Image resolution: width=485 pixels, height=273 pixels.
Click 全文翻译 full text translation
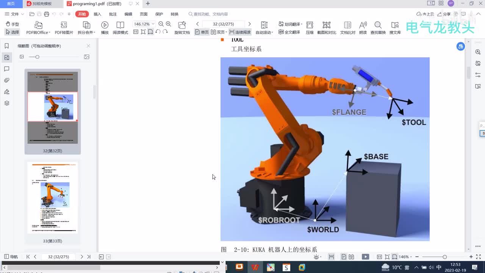tap(289, 32)
